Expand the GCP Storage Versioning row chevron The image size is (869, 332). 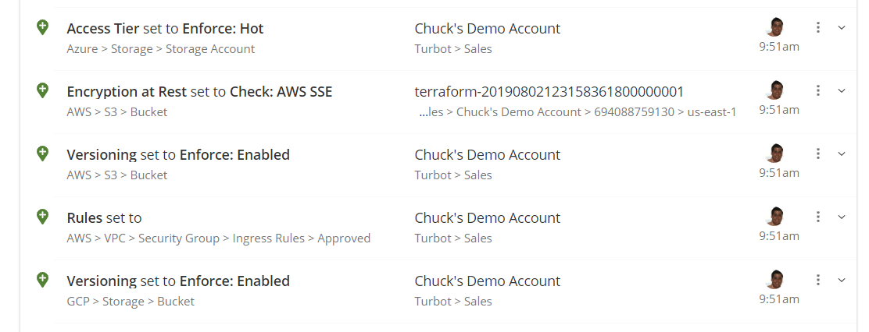(x=842, y=280)
